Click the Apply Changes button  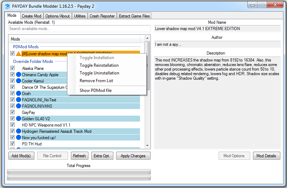133,156
